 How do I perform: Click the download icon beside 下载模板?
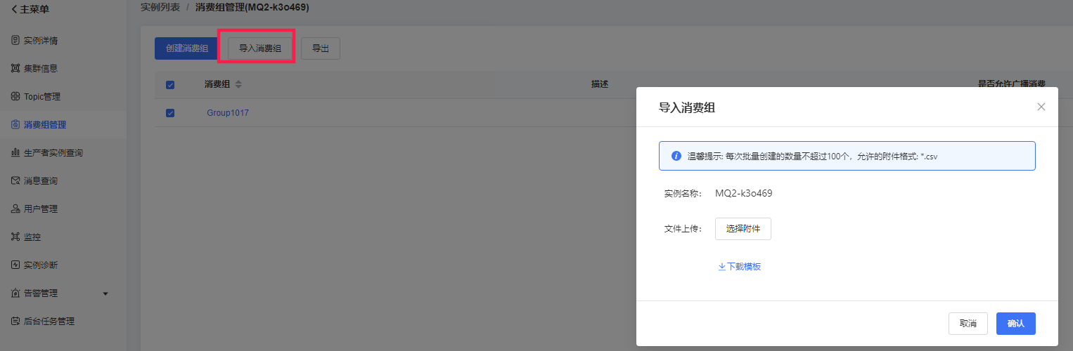(x=721, y=267)
